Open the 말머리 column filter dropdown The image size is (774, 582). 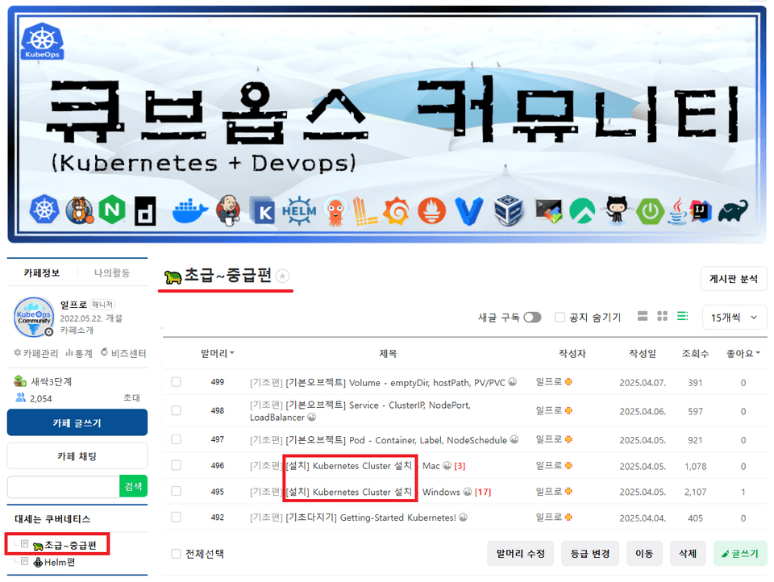217,353
